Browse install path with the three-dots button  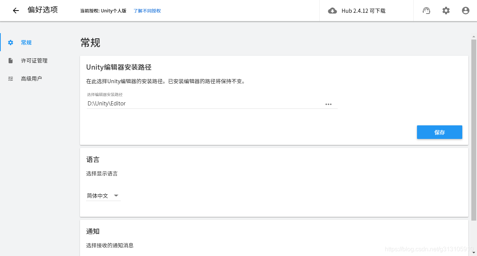pyautogui.click(x=328, y=104)
